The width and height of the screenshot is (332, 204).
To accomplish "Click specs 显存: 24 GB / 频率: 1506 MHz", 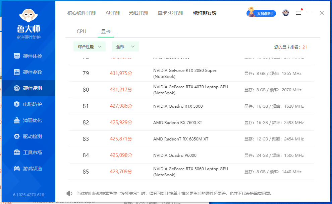I will pyautogui.click(x=274, y=156).
